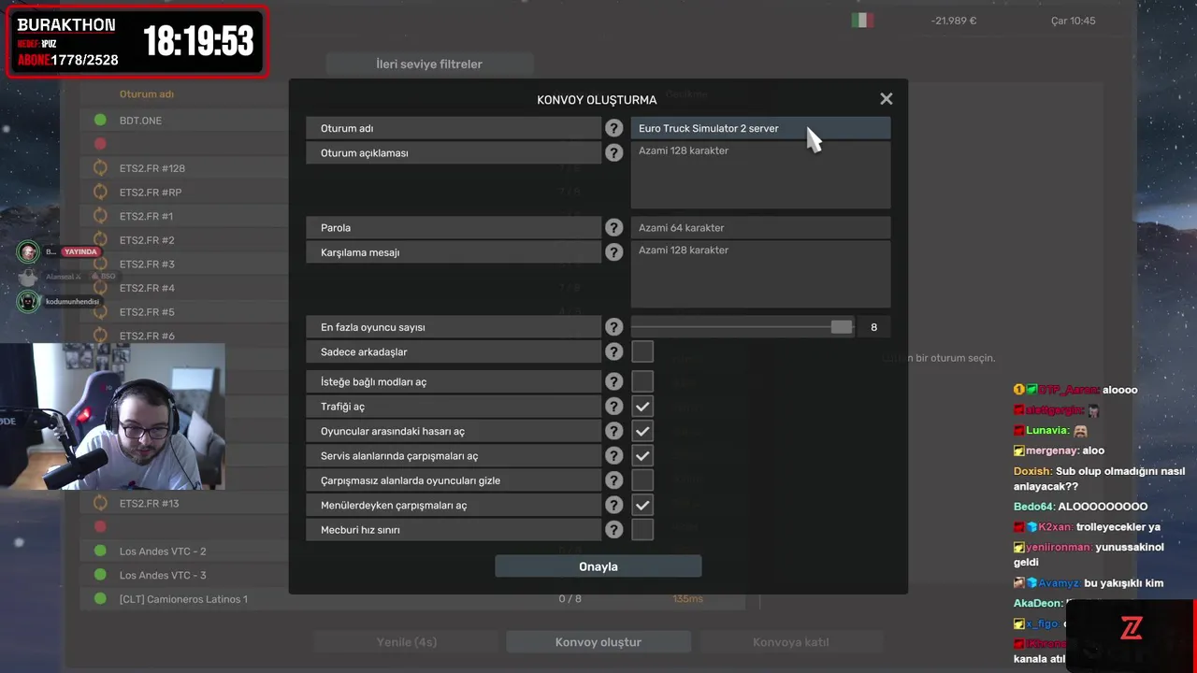Open help icon for Trafiği aç

tap(613, 407)
